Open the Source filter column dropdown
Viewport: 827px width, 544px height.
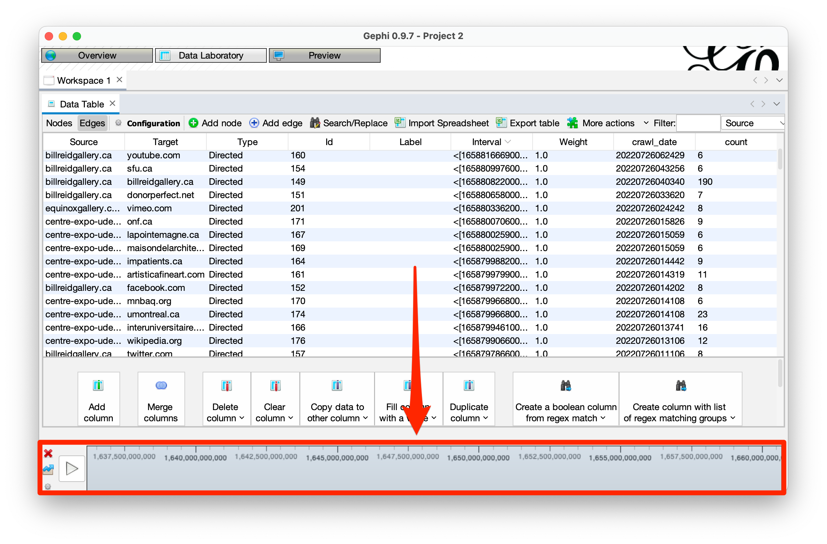point(753,123)
